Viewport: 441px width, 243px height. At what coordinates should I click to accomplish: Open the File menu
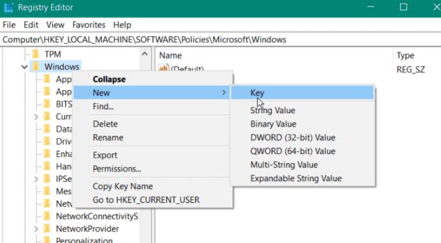(9, 25)
